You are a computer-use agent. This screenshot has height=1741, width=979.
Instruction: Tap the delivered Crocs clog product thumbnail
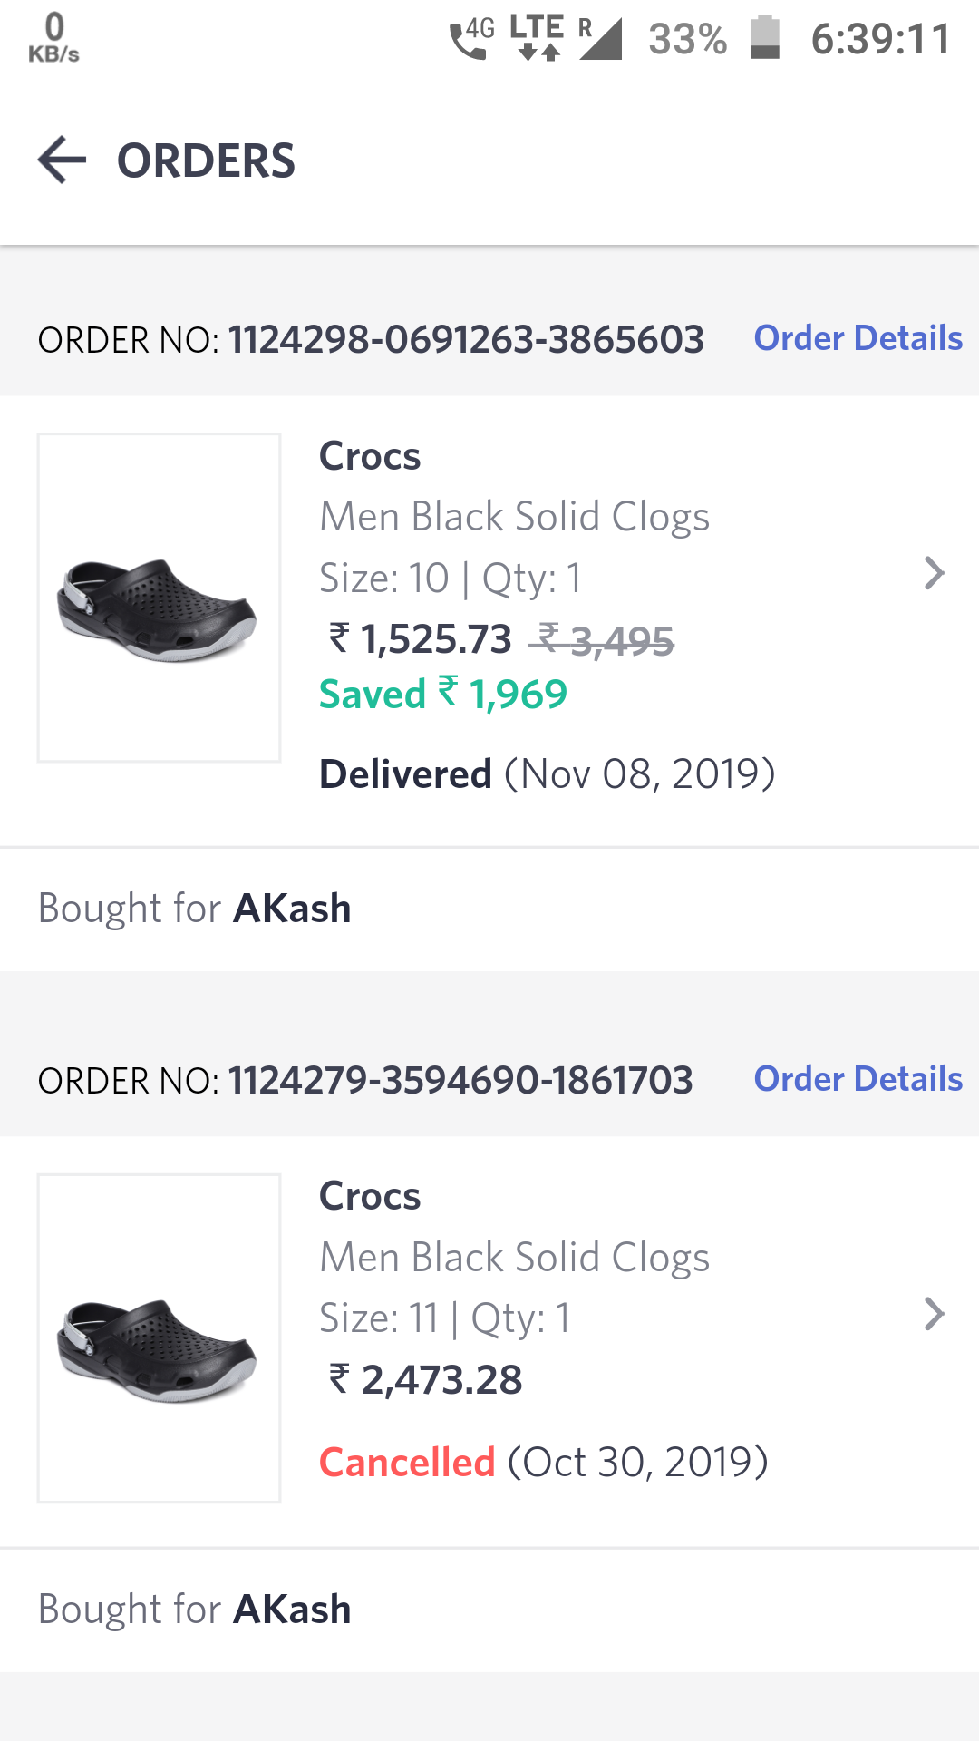click(x=159, y=598)
